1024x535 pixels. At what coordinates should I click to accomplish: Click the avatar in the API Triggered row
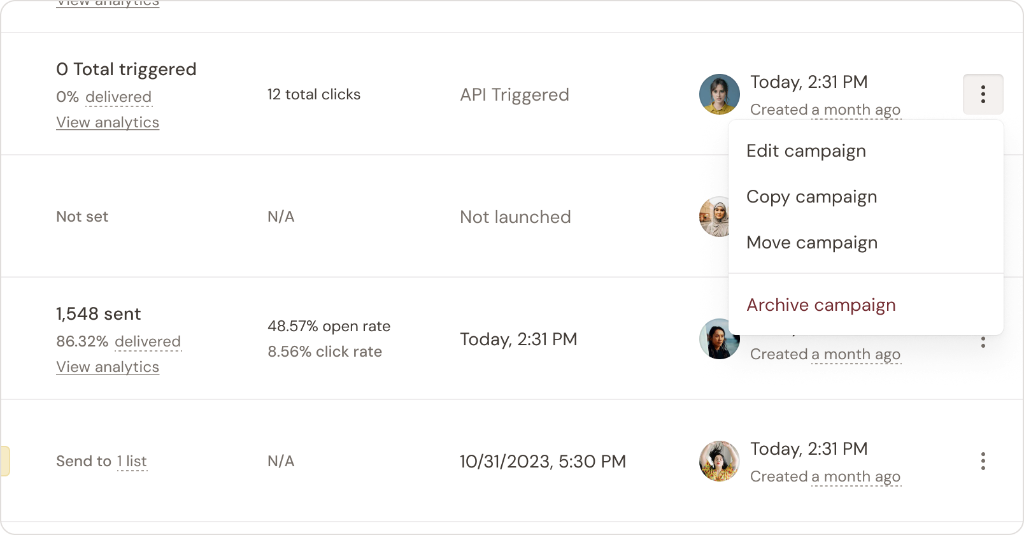[720, 94]
